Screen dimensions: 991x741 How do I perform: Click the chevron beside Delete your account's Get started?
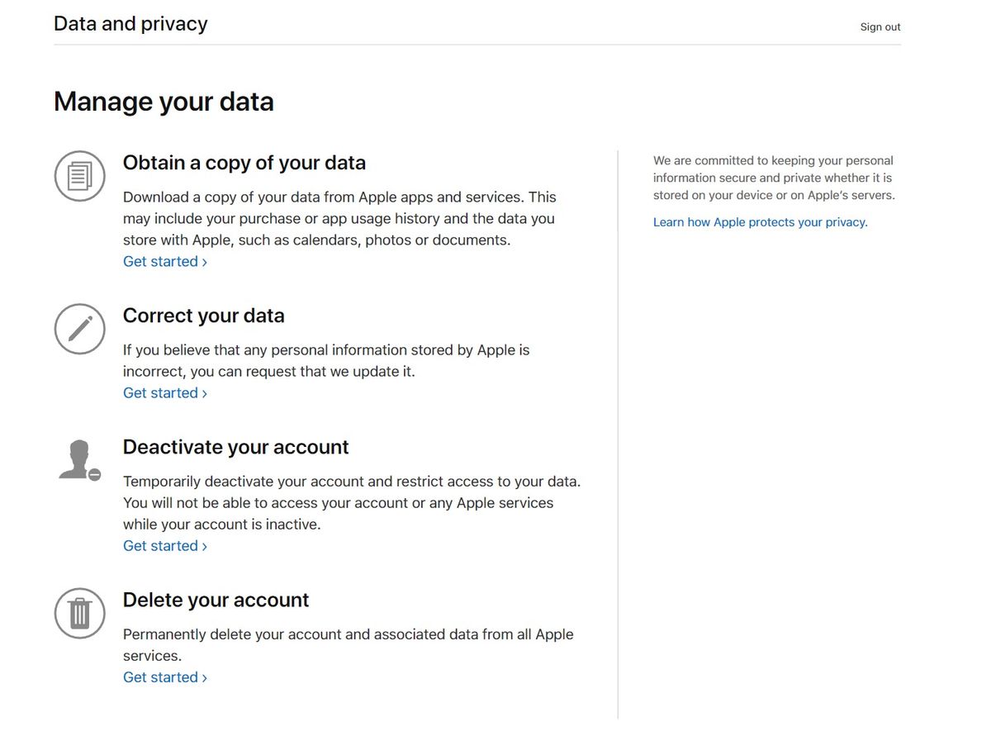[203, 677]
